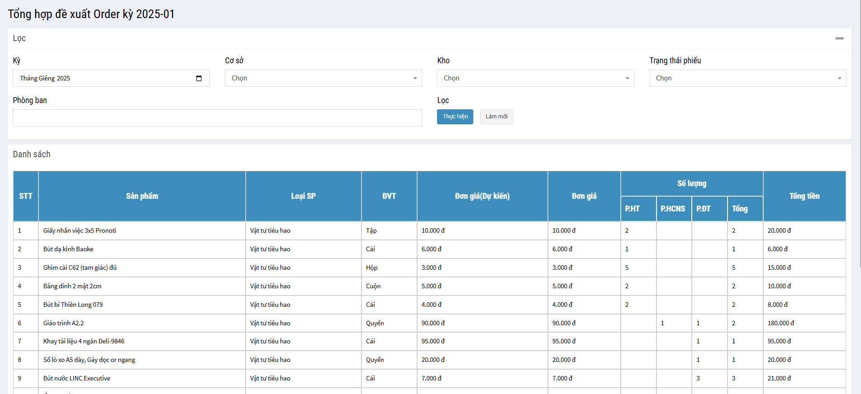Select the Giáo trình A2.2 product cell

tap(64, 323)
